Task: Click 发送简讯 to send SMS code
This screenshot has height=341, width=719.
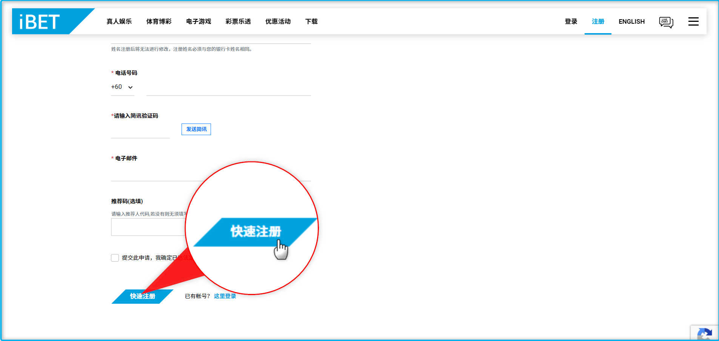Action: 196,129
